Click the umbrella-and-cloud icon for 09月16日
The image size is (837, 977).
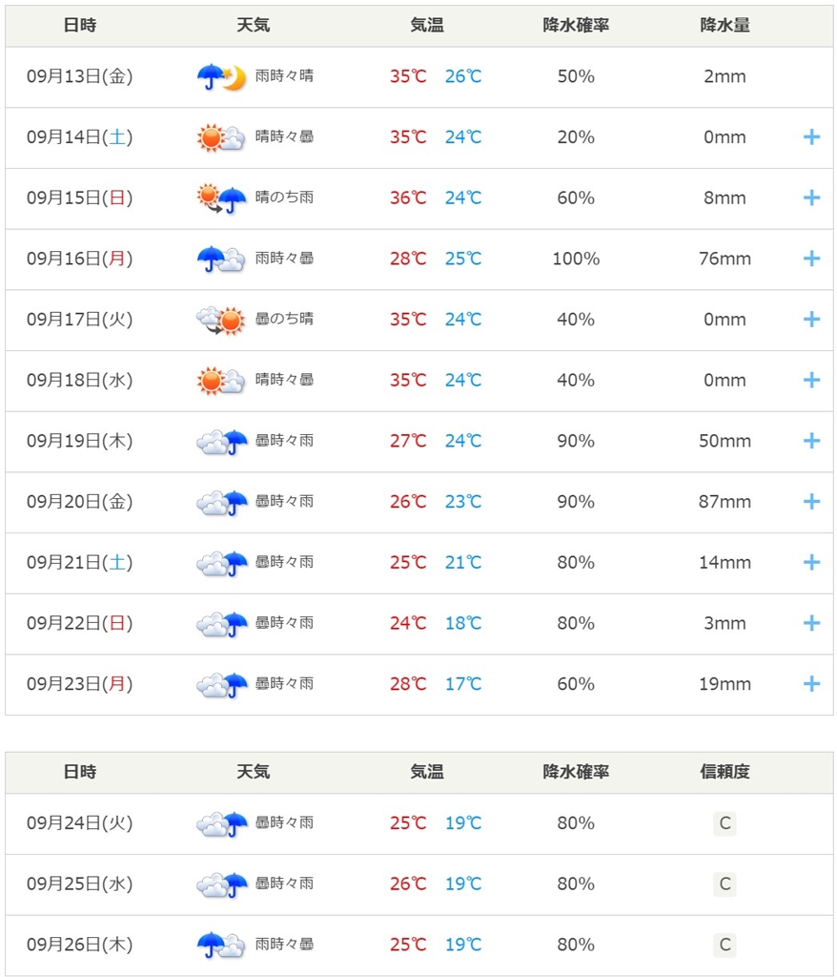coord(220,260)
